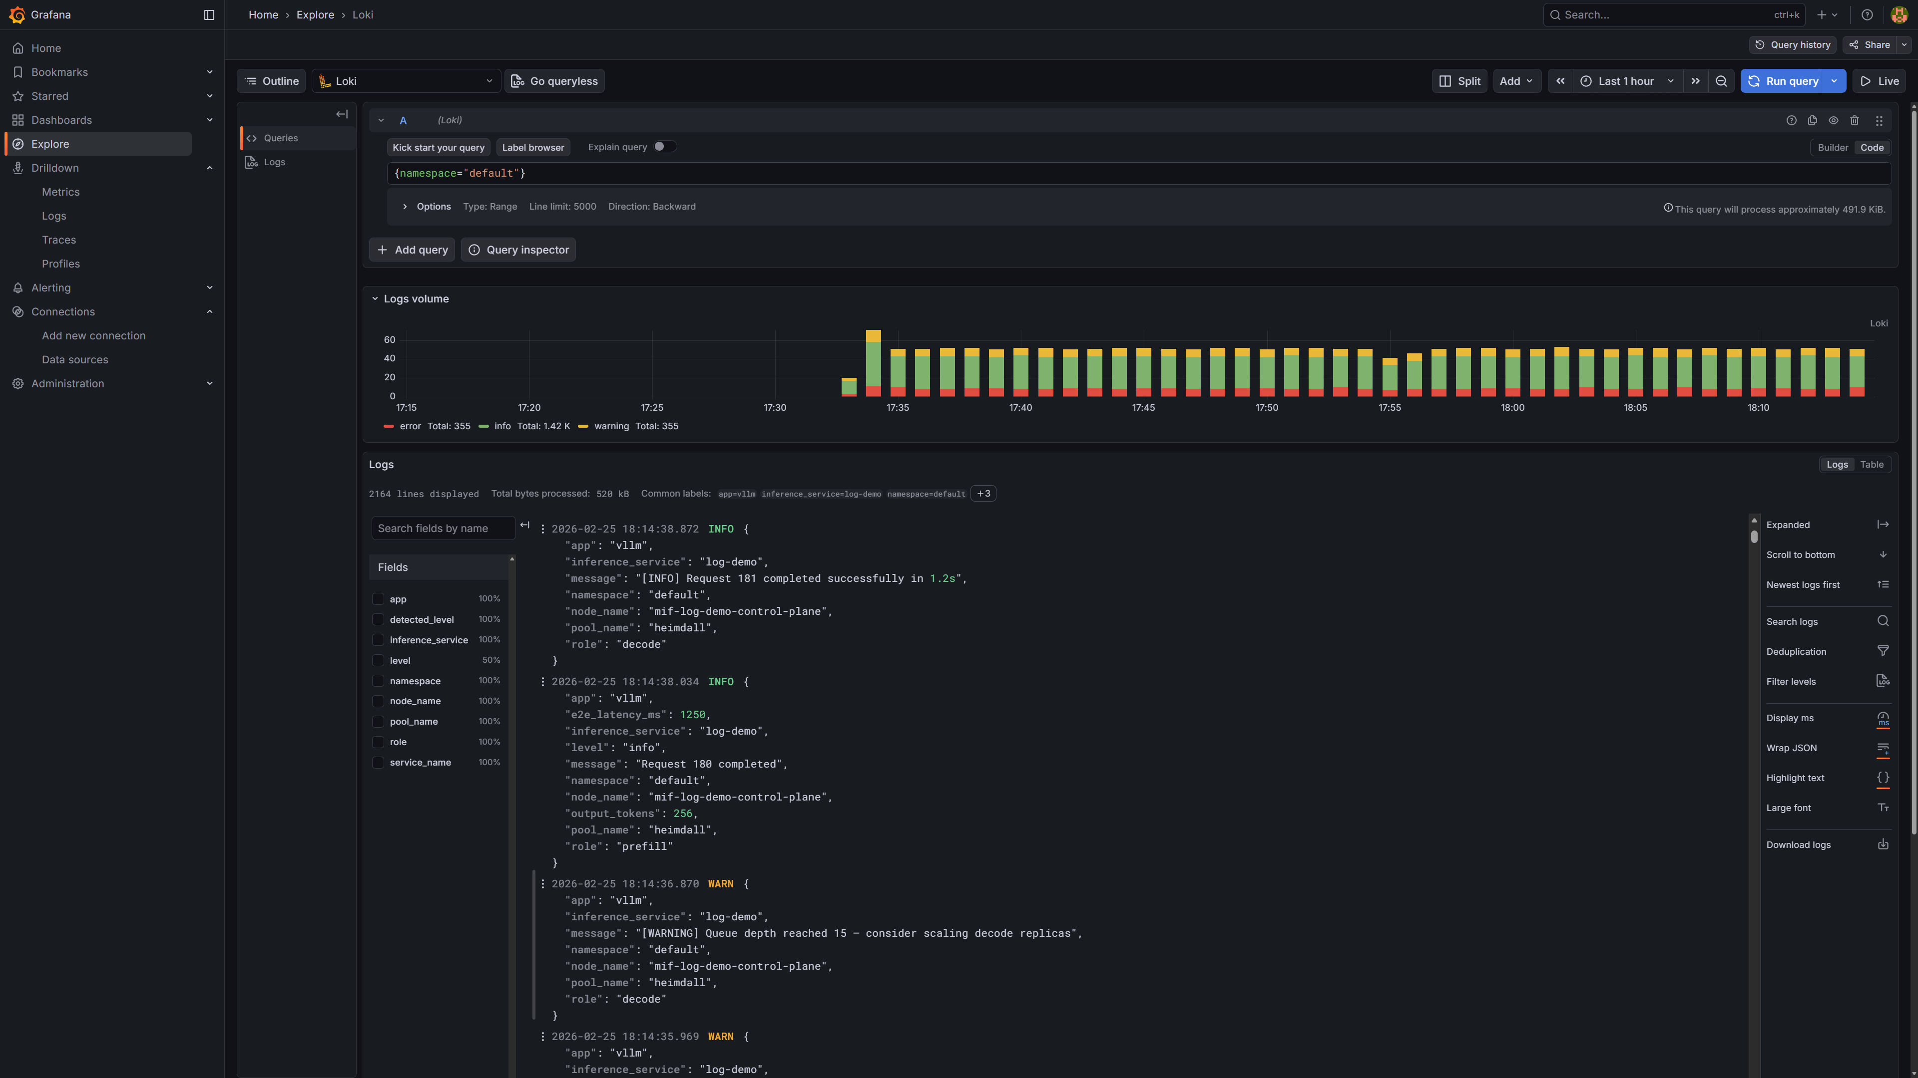Duplicate query A with the copy icon
Screen dimensions: 1918x1078
pos(1812,120)
